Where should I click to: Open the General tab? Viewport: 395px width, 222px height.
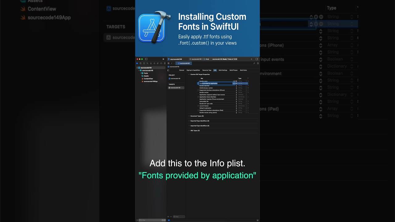click(182, 70)
